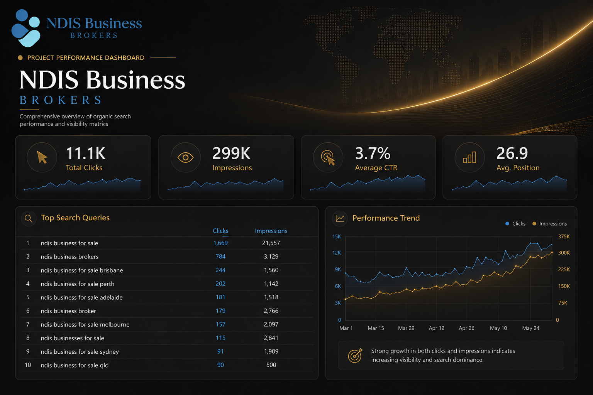The image size is (593, 395).
Task: Click the 375K right axis label
Action: [x=564, y=236]
